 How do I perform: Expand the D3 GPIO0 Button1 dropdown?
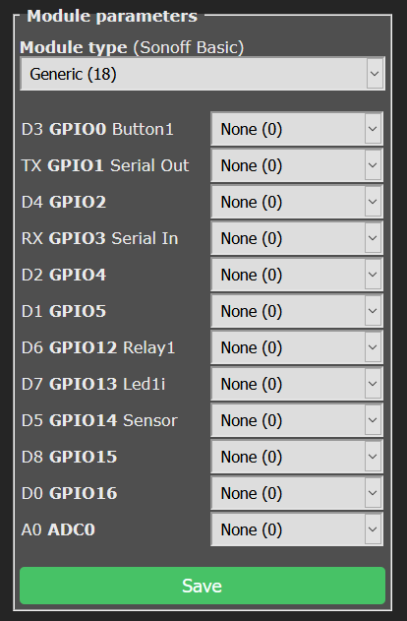[297, 129]
